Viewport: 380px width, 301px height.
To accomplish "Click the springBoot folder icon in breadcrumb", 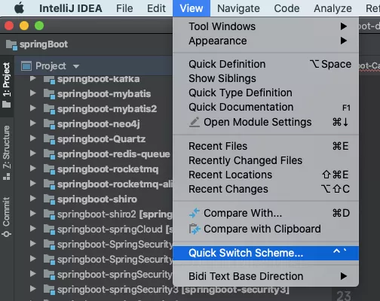I will point(11,45).
